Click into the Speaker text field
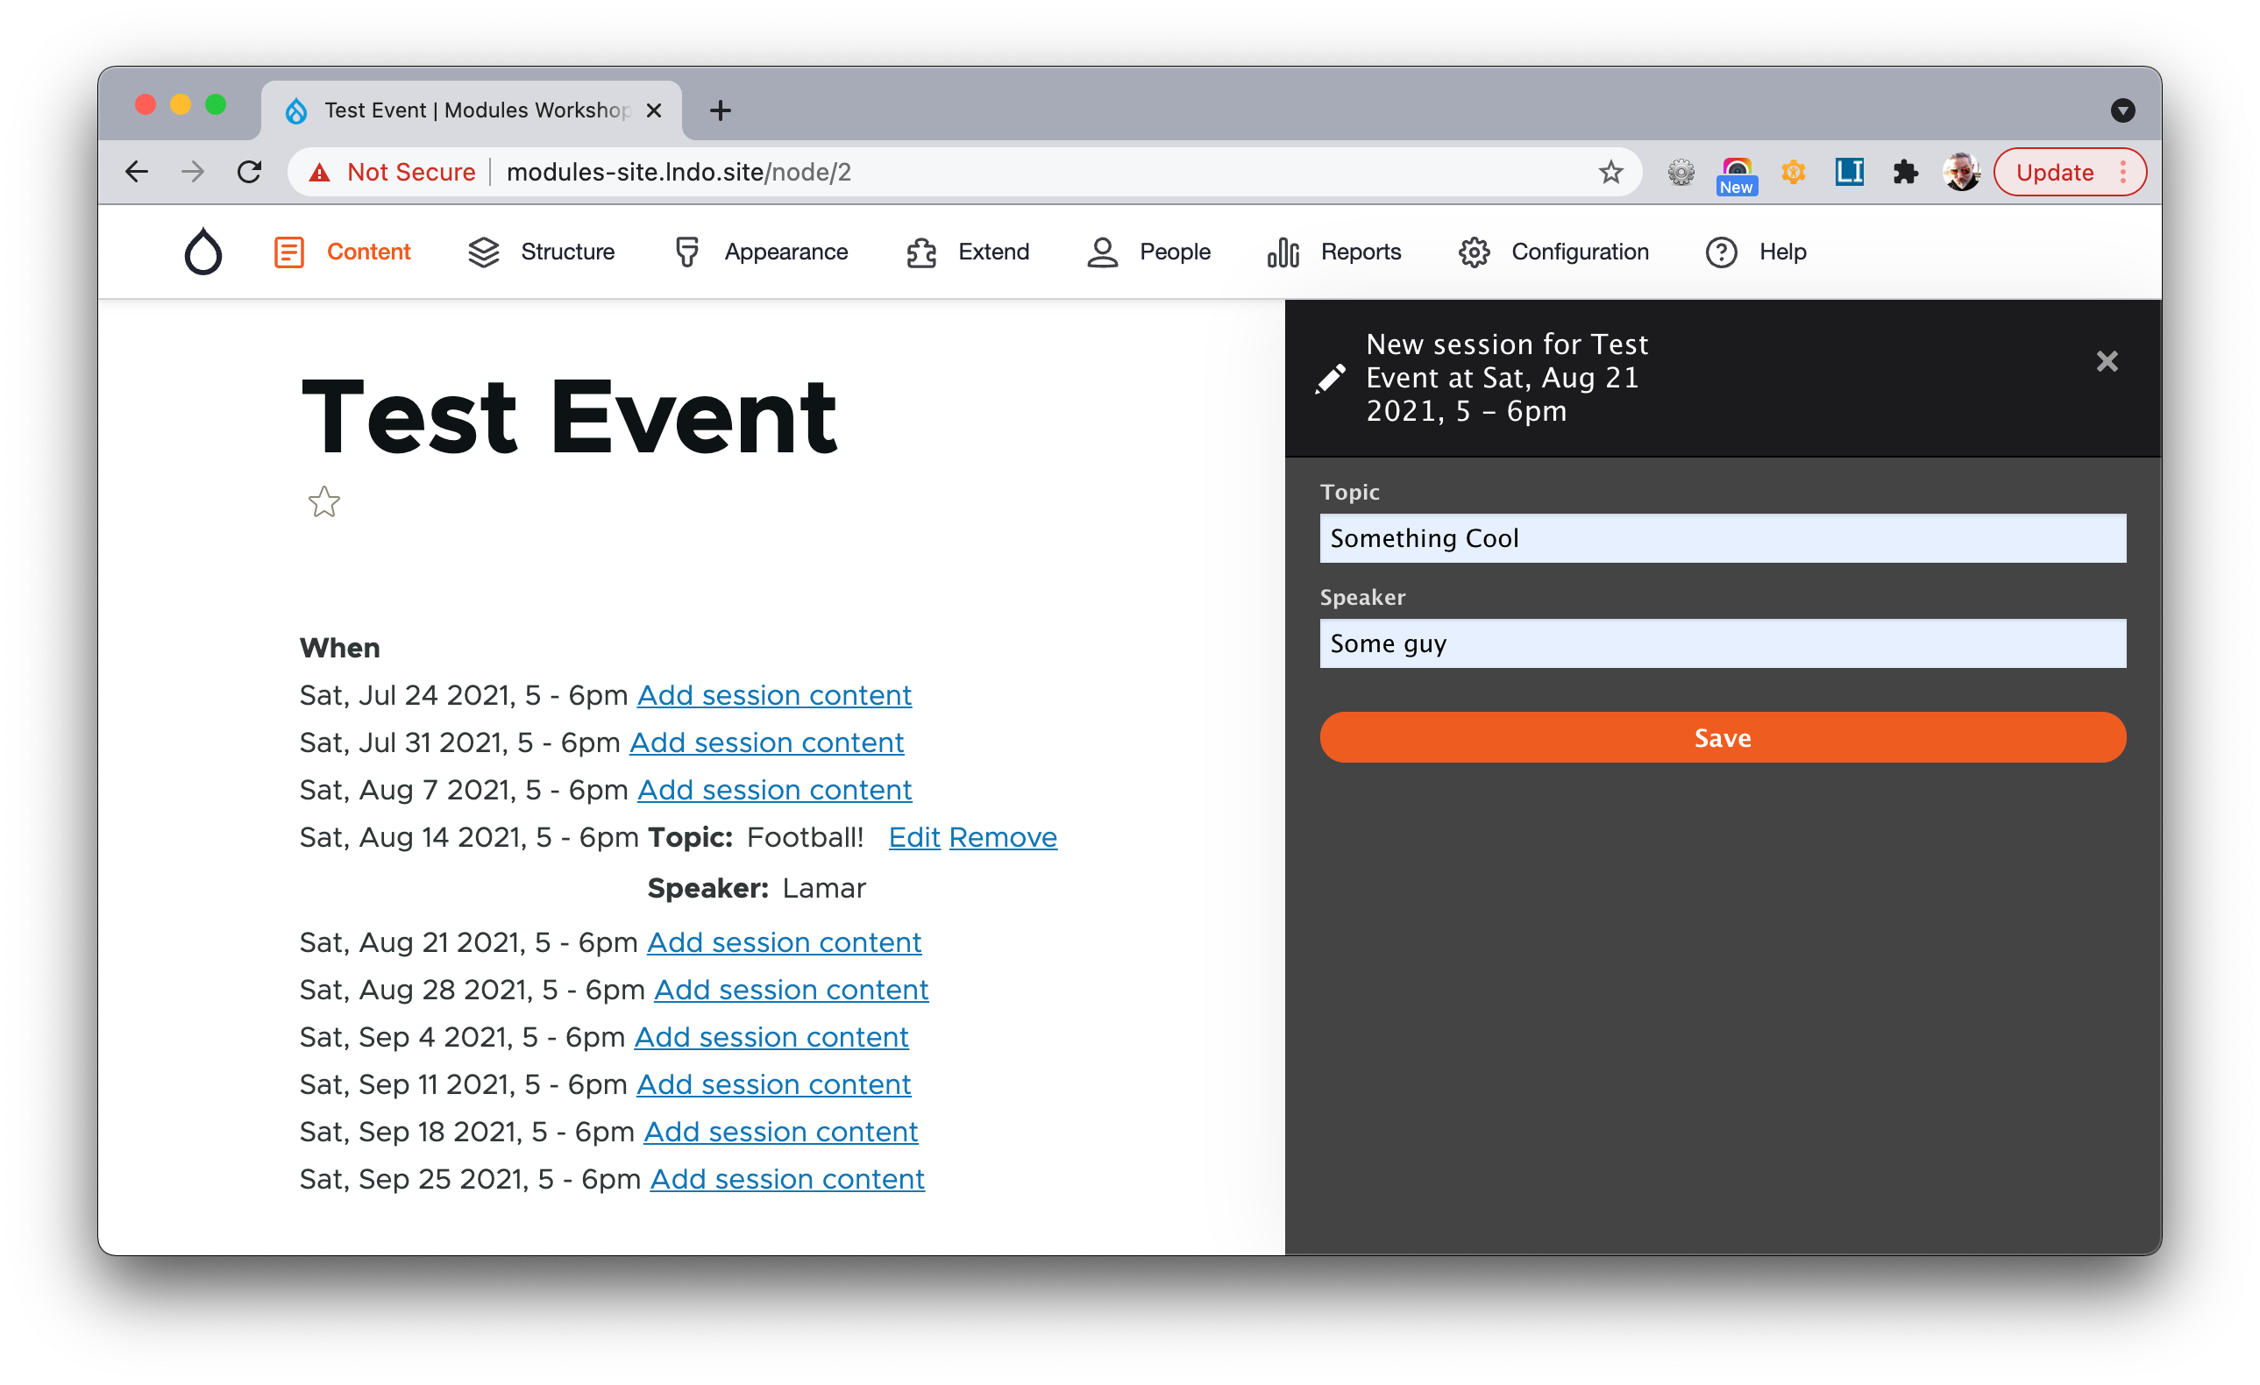This screenshot has height=1385, width=2260. tap(1722, 644)
